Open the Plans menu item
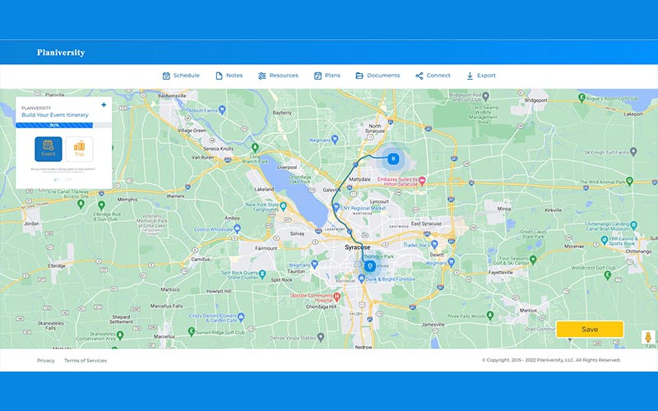The height and width of the screenshot is (411, 658). 327,76
